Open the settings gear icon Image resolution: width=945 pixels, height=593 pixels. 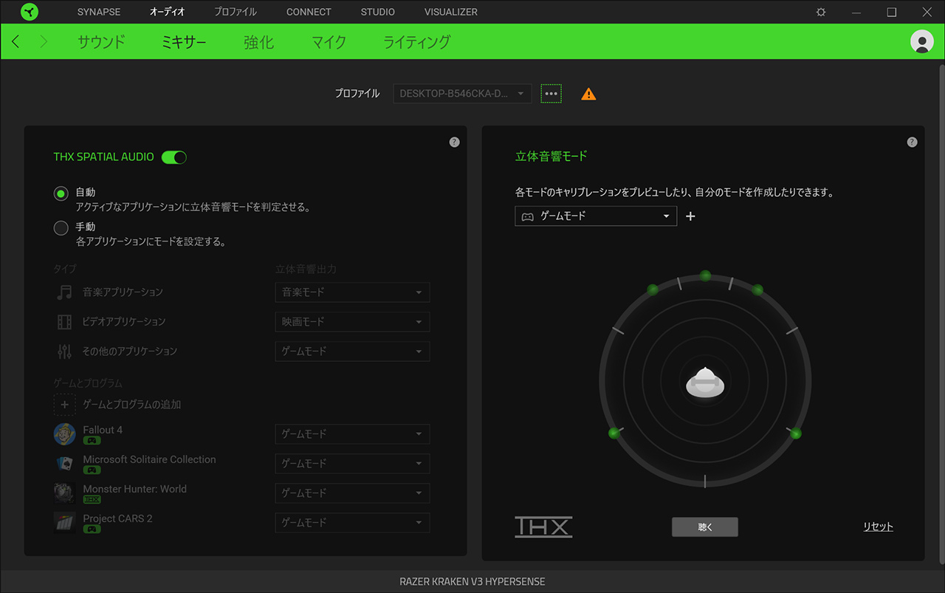tap(821, 12)
